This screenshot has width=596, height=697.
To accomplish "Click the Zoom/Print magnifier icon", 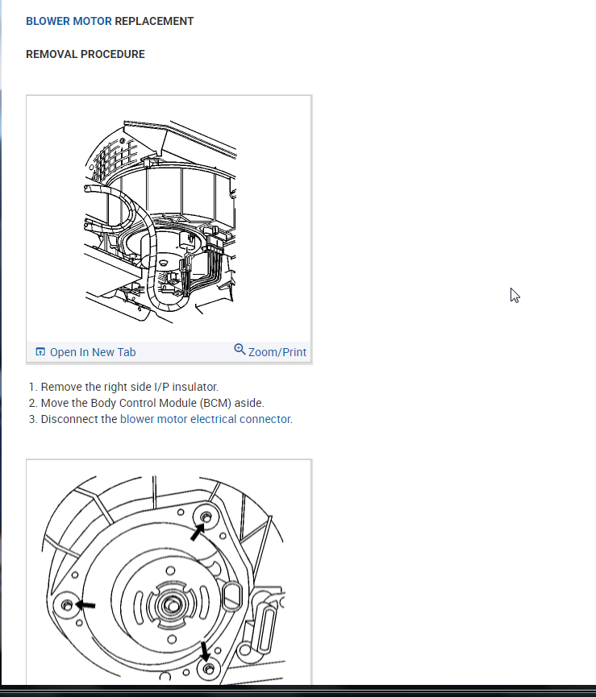I will click(x=240, y=350).
